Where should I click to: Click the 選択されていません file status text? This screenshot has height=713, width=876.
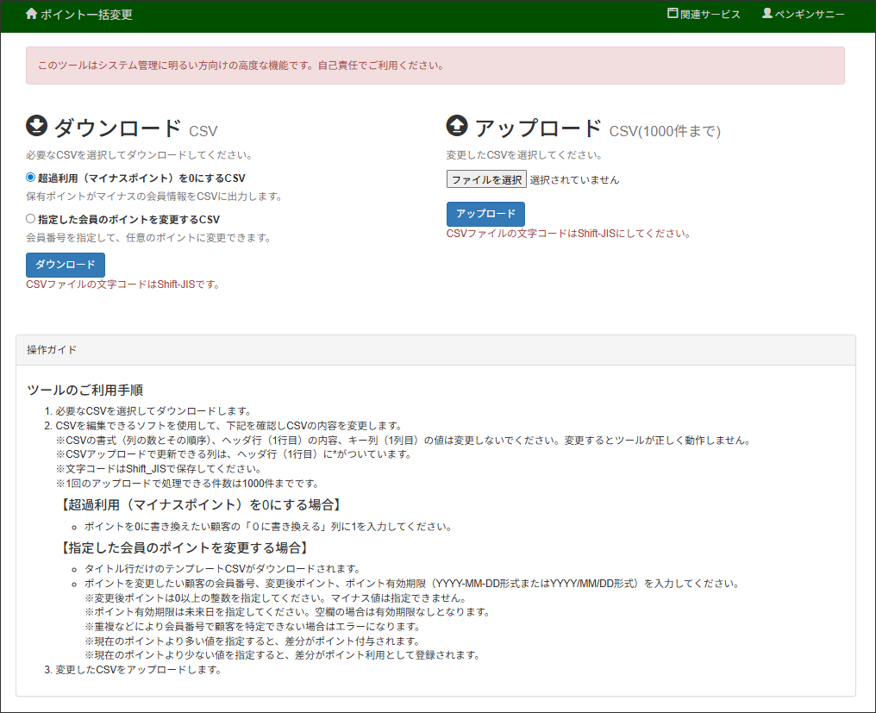[574, 180]
